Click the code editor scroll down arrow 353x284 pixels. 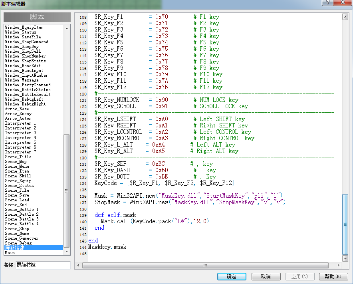click(x=345, y=258)
